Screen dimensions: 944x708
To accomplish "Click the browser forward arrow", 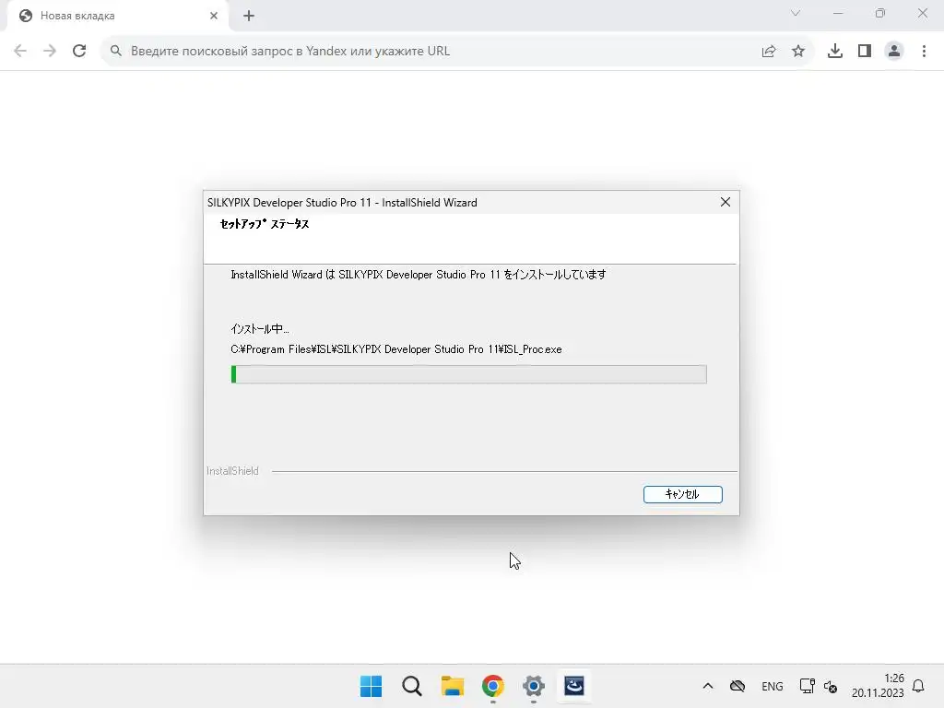I will pyautogui.click(x=50, y=52).
